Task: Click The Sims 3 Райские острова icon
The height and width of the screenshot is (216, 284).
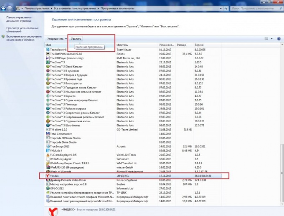Action: 48,108
